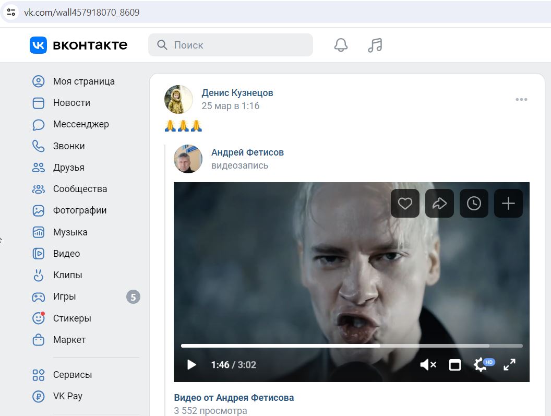Click the Фотографии picture icon
551x416 pixels.
(38, 211)
